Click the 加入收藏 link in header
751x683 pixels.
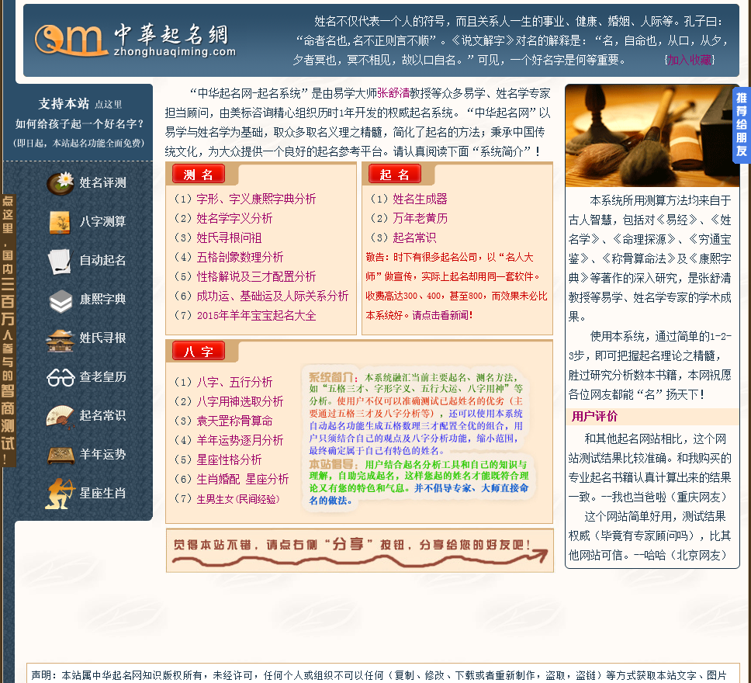pyautogui.click(x=689, y=60)
